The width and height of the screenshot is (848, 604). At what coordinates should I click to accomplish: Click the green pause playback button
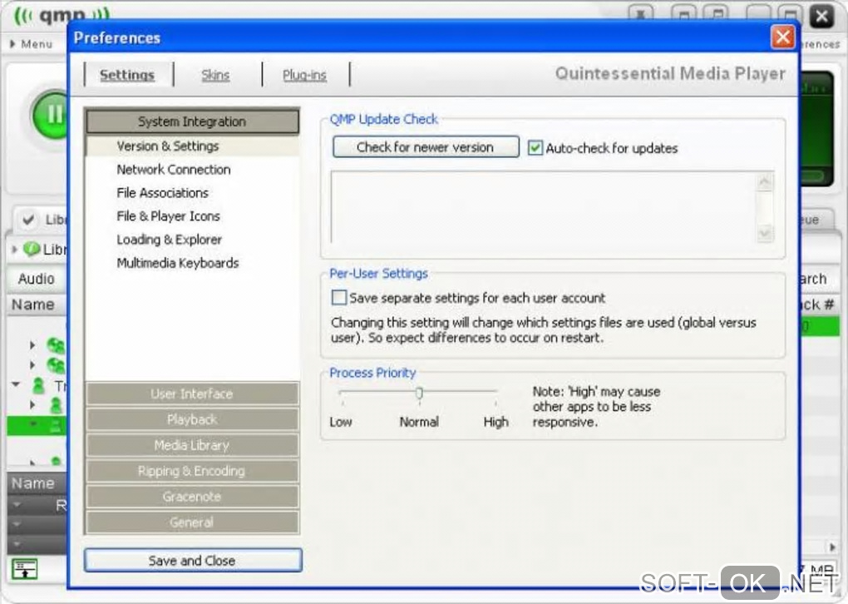click(52, 114)
